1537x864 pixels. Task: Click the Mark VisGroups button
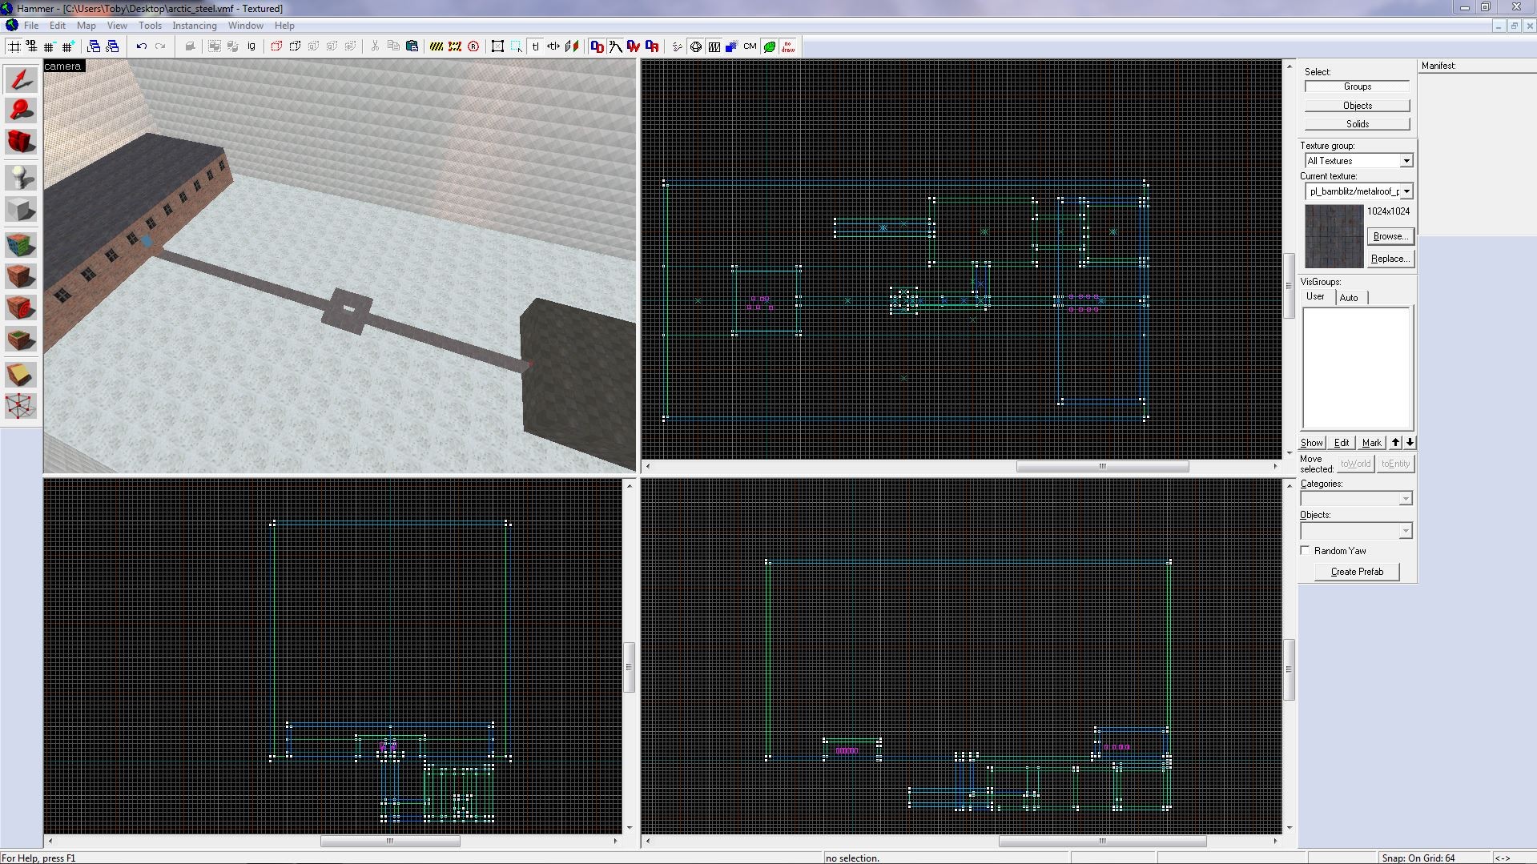pyautogui.click(x=1371, y=443)
